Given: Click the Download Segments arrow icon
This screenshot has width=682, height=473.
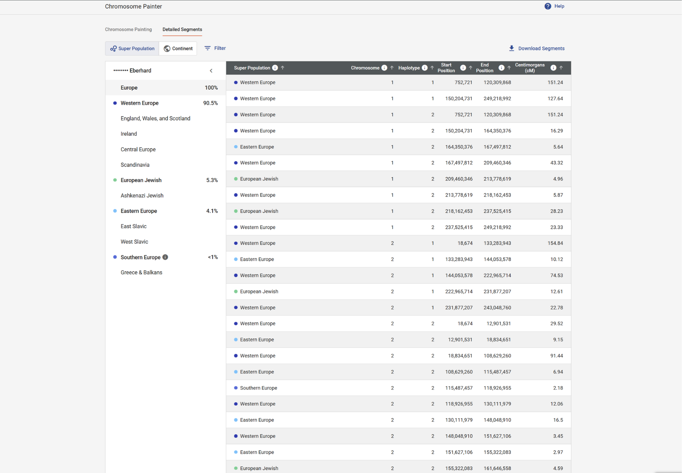Looking at the screenshot, I should (511, 48).
